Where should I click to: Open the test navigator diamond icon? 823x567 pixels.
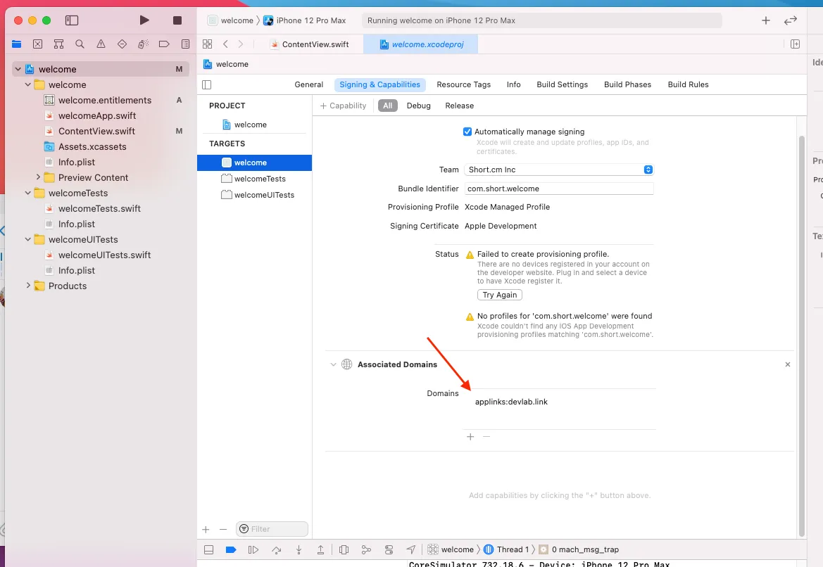tap(122, 44)
